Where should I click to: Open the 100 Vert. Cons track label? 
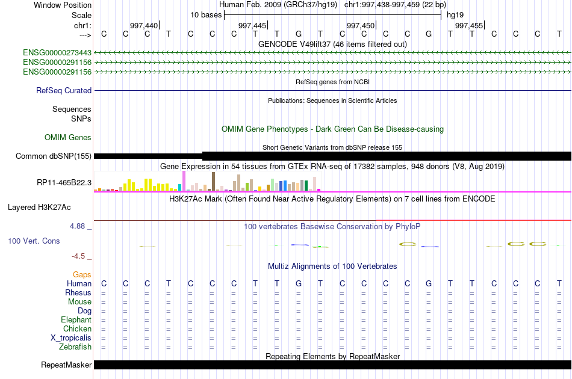tap(34, 241)
